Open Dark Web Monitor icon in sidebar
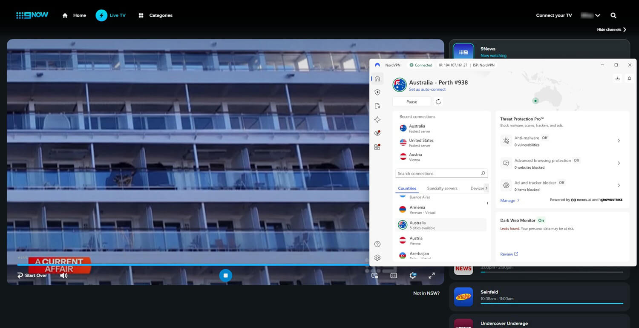 (x=377, y=133)
